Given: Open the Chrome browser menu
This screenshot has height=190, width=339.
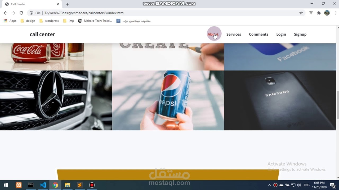Looking at the screenshot, I should 334,13.
